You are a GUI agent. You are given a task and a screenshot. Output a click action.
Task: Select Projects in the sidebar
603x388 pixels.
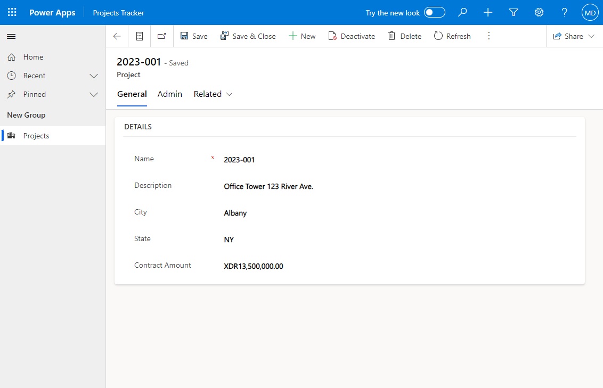pyautogui.click(x=36, y=136)
